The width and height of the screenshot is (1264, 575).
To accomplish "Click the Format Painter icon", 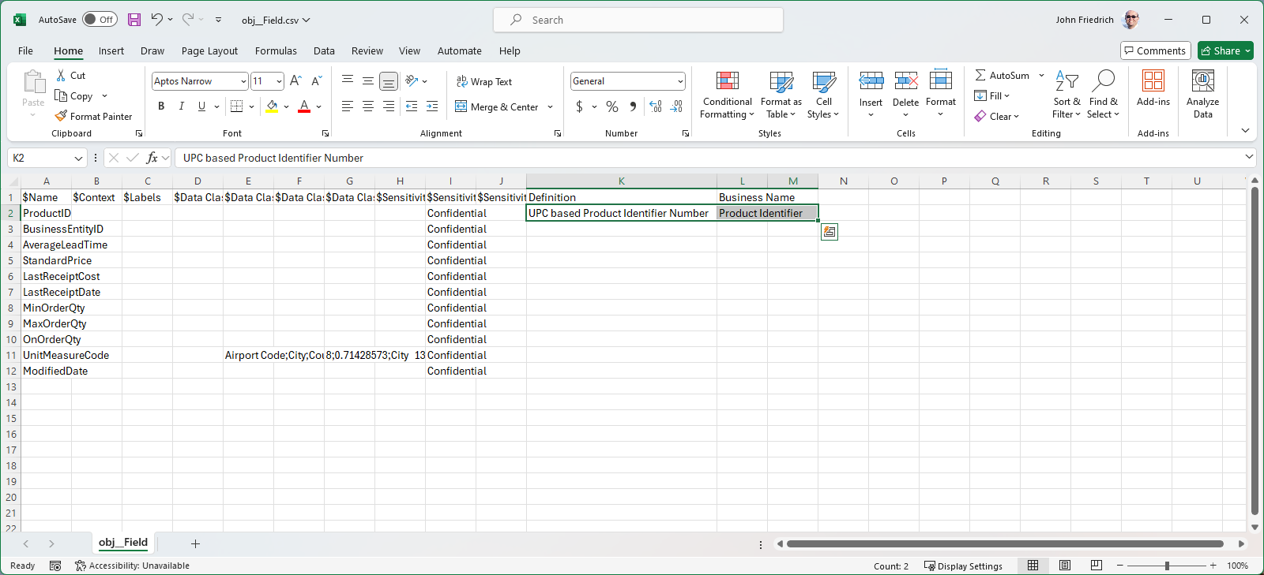I will click(x=62, y=116).
